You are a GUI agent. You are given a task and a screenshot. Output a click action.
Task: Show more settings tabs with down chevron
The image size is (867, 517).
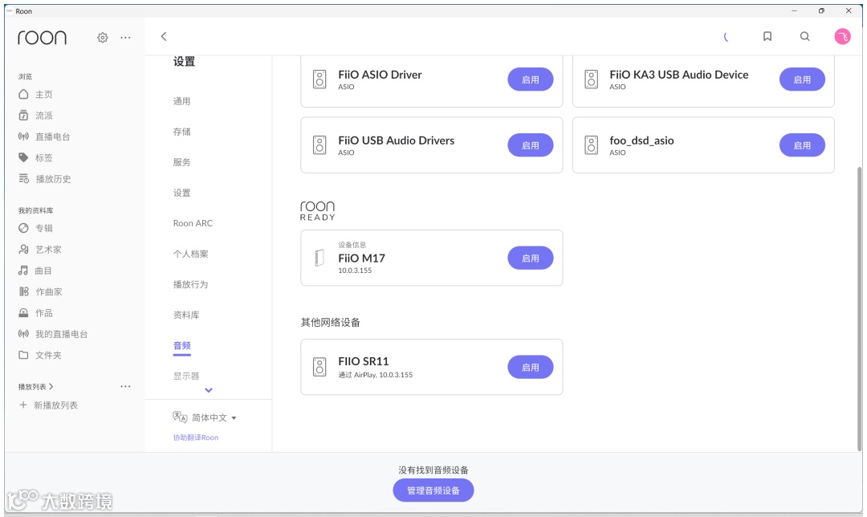coord(209,390)
